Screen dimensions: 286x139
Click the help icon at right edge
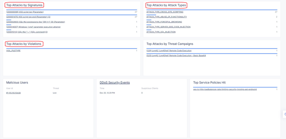pyautogui.click(x=285, y=114)
